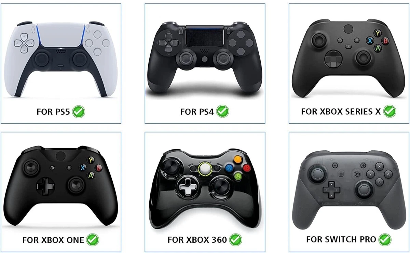Click the red B button on Xbox Series X controller
410x253 pixels.
click(386, 41)
